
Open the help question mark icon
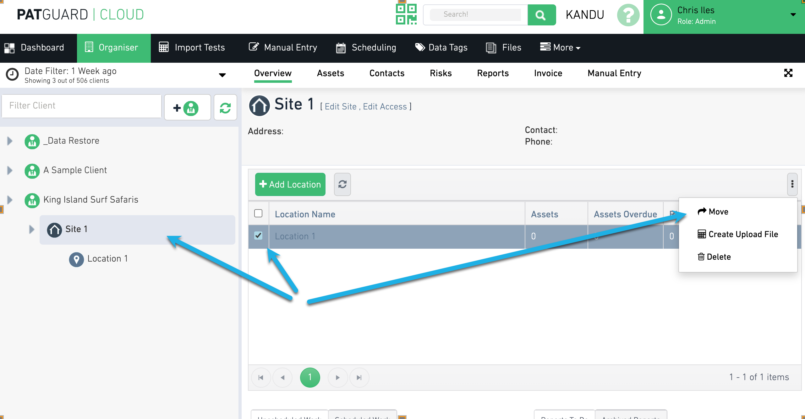coord(628,15)
